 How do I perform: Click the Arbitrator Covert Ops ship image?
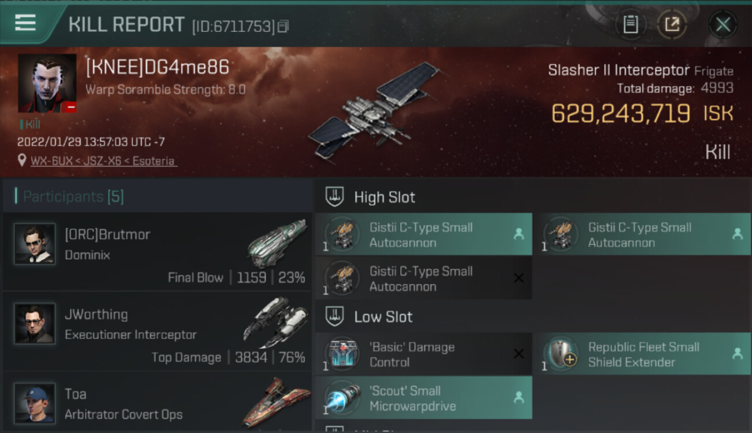pos(276,402)
